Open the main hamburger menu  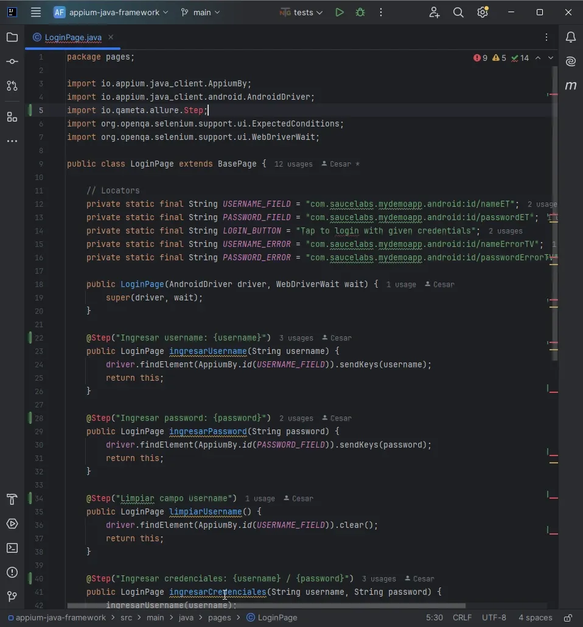(36, 12)
